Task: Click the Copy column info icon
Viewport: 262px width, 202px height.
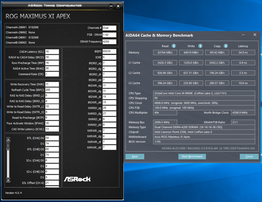Action: point(226,46)
